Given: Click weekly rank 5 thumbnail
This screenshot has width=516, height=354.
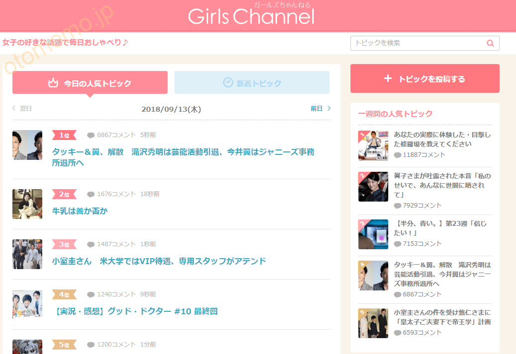Looking at the screenshot, I should point(373,323).
